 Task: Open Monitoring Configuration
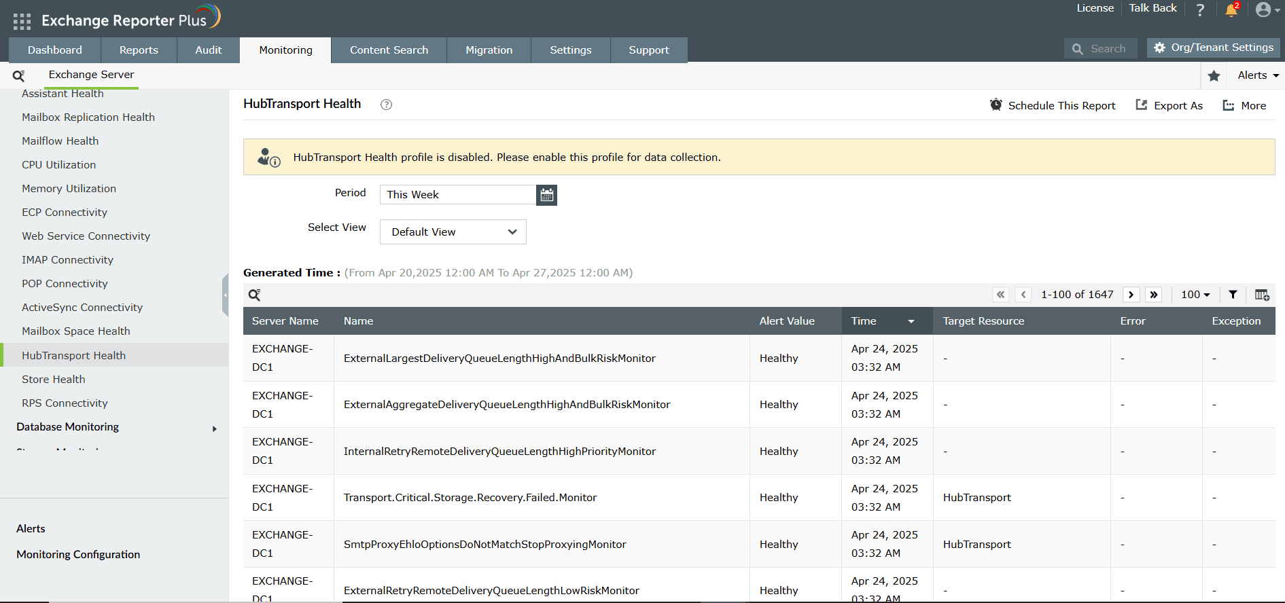78,555
